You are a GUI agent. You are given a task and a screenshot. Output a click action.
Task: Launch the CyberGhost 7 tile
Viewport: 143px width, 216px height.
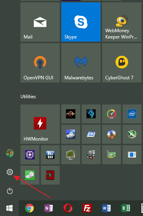122,63
